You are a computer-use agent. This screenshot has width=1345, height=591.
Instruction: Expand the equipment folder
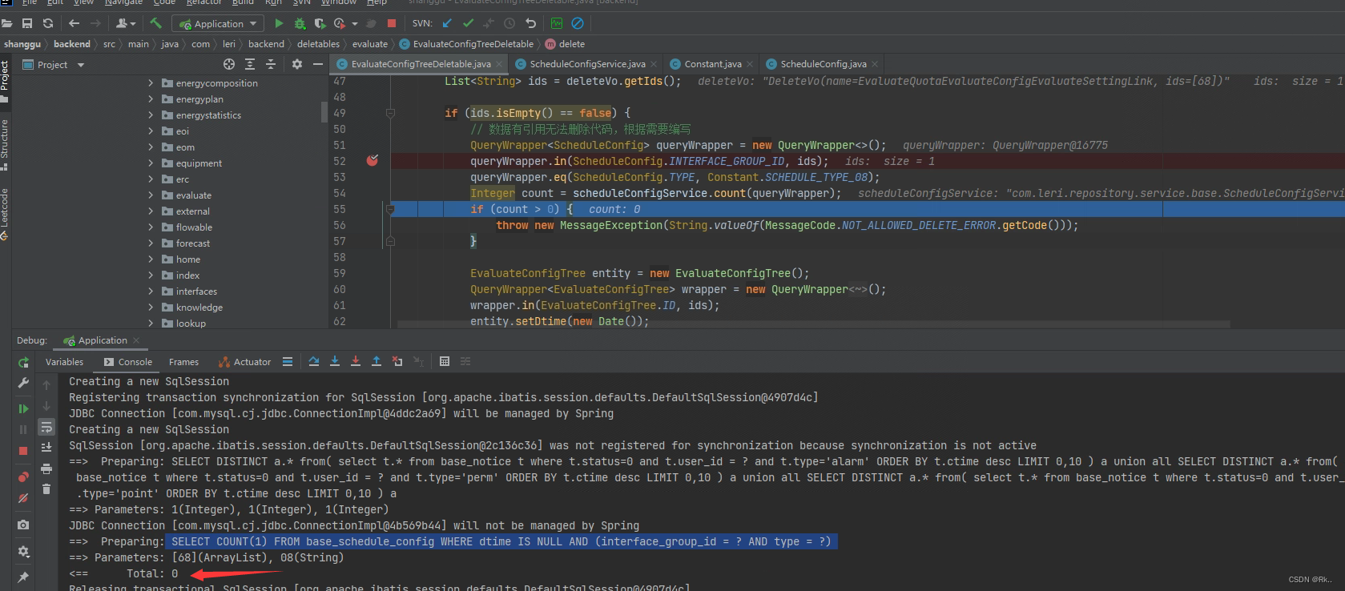tap(151, 163)
